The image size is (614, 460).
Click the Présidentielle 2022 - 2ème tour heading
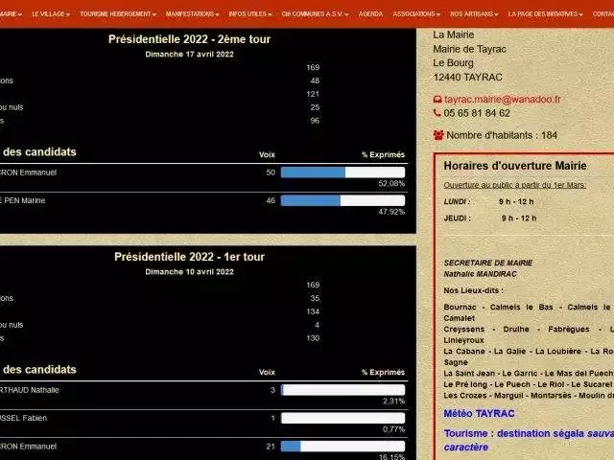pyautogui.click(x=189, y=39)
